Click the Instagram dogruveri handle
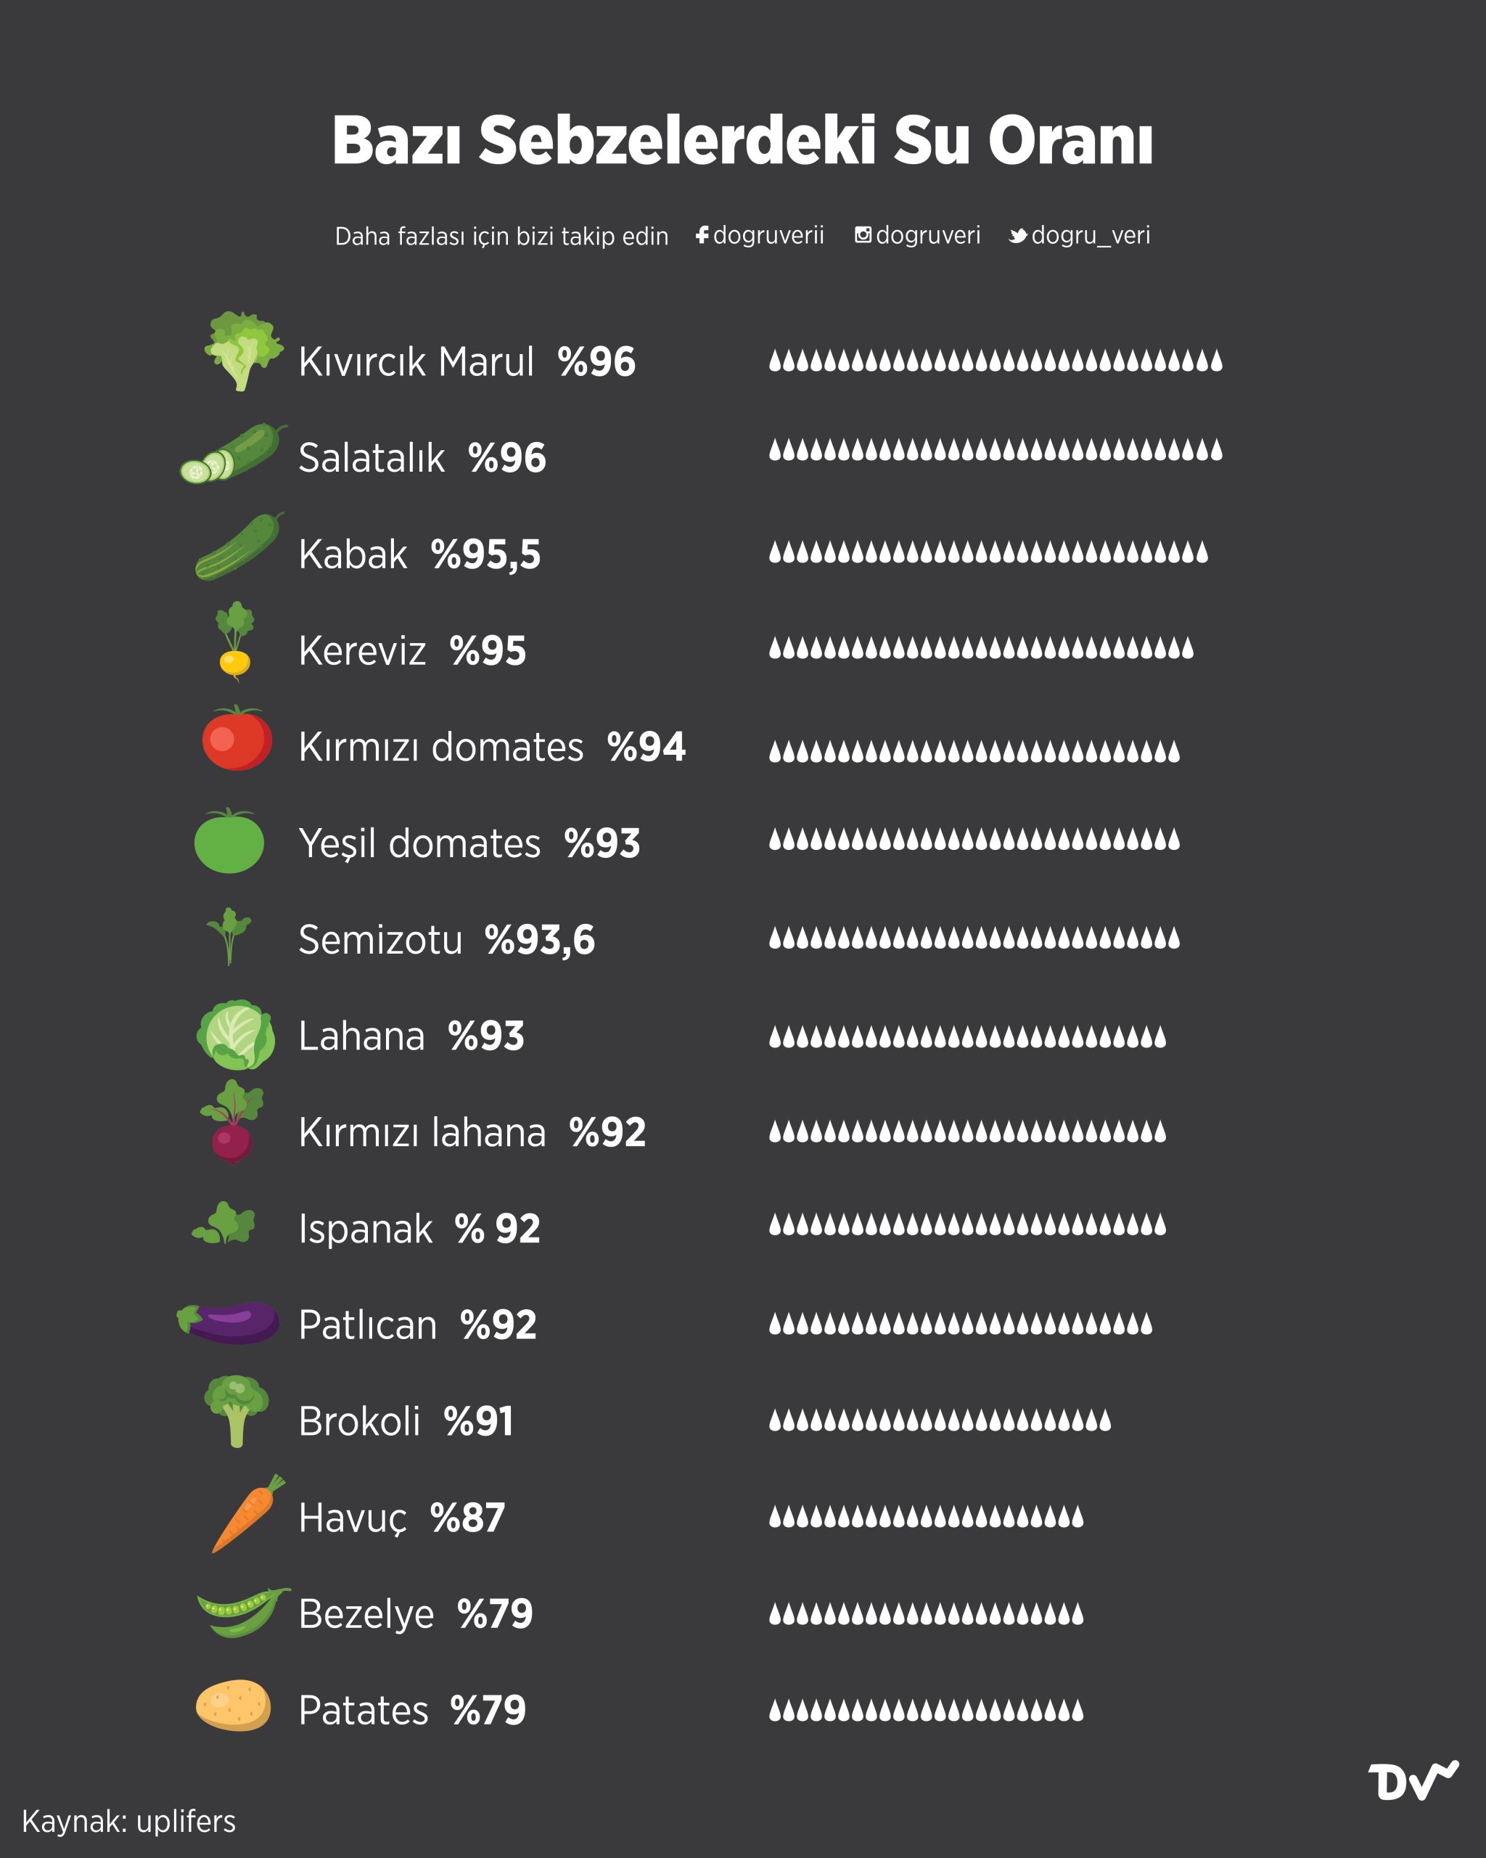This screenshot has width=1486, height=1858. pos(917,235)
